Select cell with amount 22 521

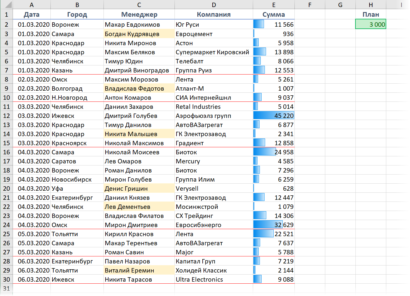(274, 234)
